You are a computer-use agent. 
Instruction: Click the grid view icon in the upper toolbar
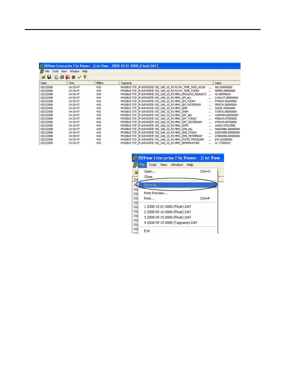point(73,77)
